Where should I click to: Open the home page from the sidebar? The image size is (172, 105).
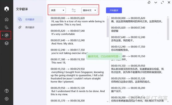(x=7, y=19)
